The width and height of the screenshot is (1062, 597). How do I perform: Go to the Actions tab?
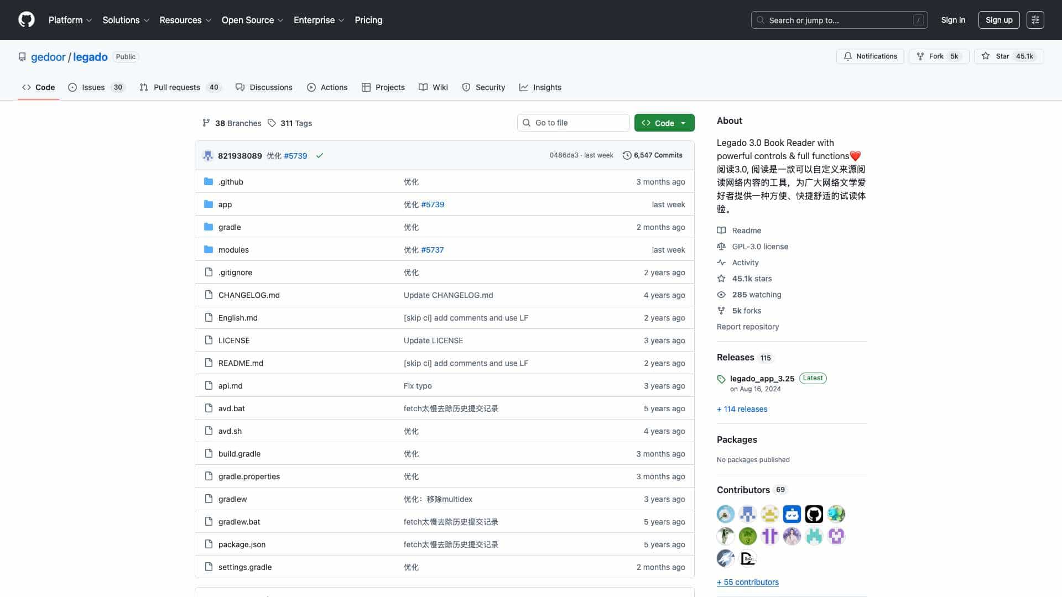coord(327,87)
